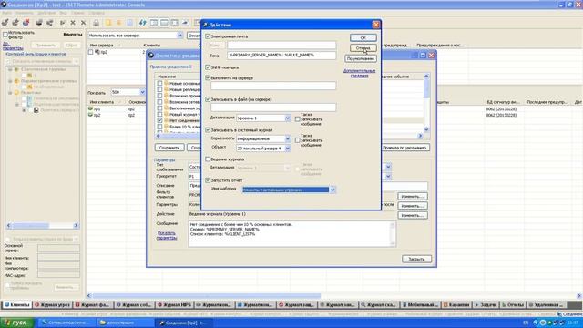Toggle the "SNMP-ловушка" checkbox
Viewport: 583px width, 328px height.
[208, 67]
